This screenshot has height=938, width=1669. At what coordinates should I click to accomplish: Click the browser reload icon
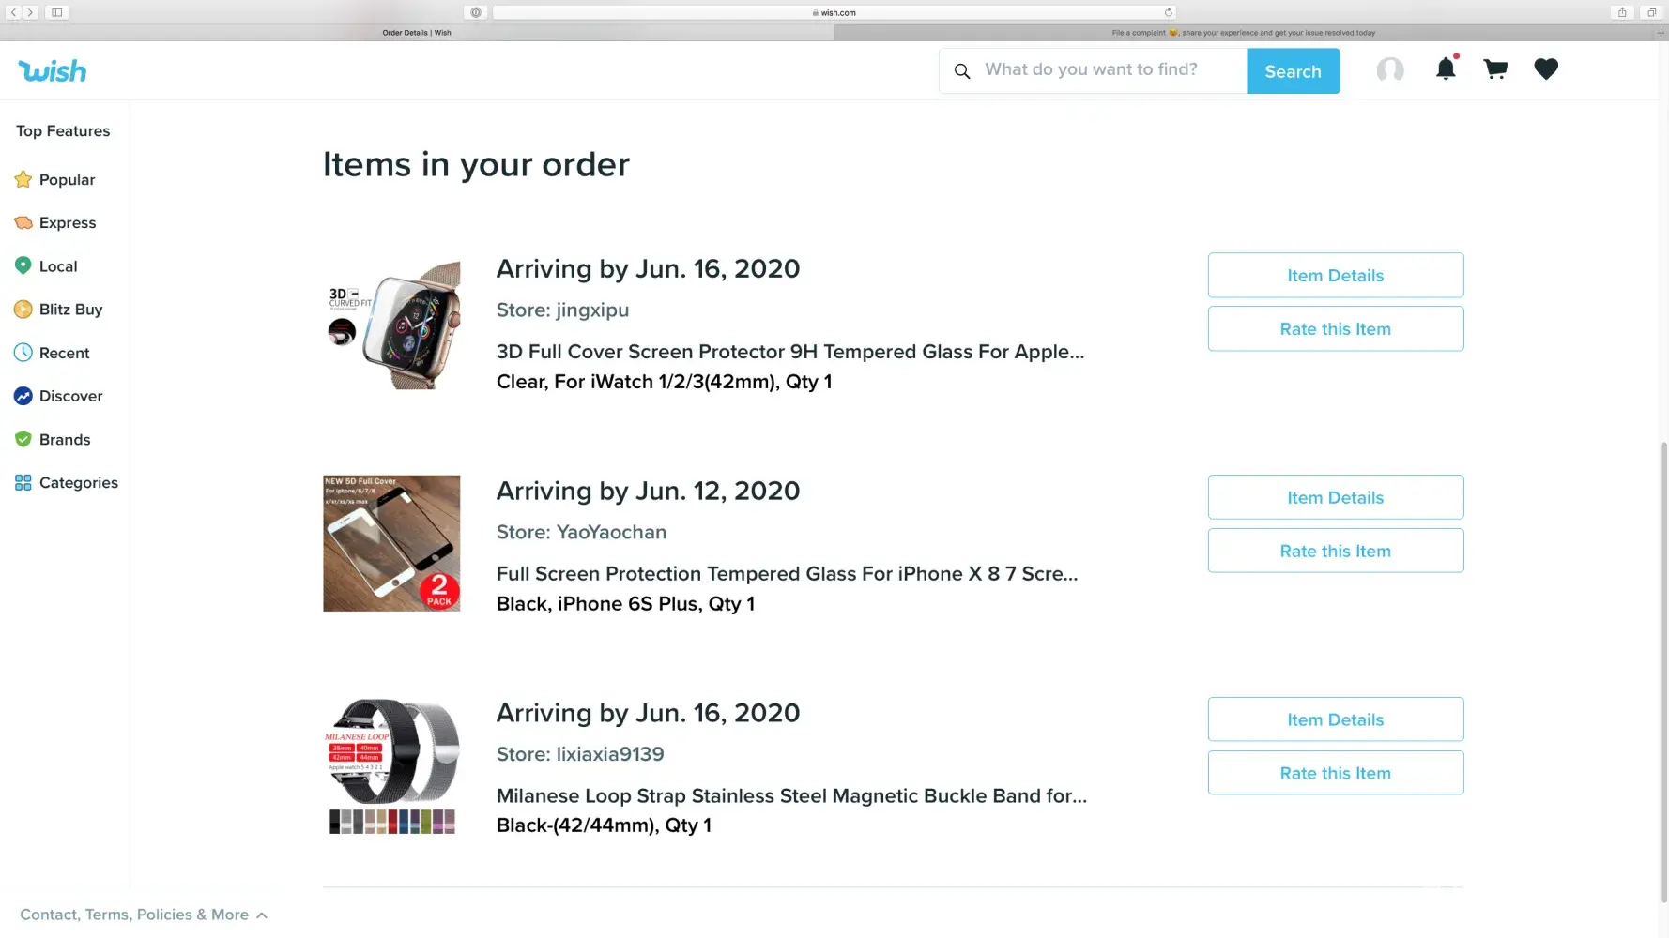point(1168,12)
